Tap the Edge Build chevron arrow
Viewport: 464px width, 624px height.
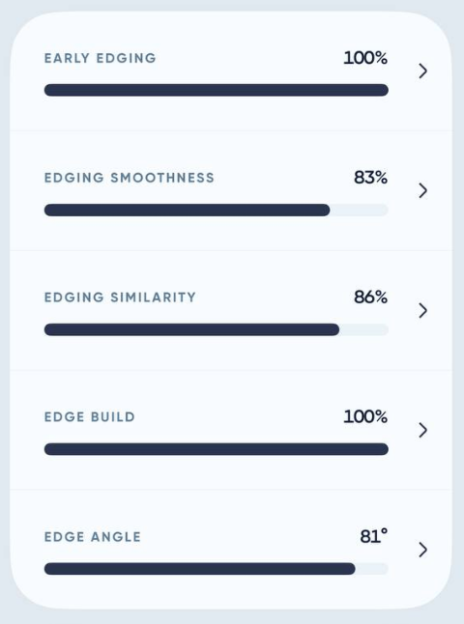click(423, 430)
